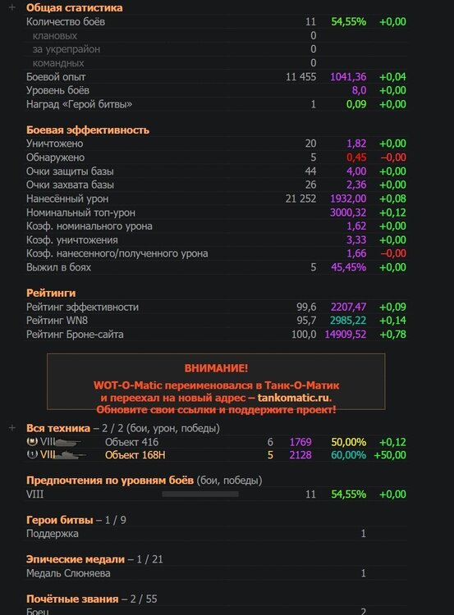Click the Рейтинг эффективности row label
Viewport: 454px width, 615px height.
coord(82,307)
